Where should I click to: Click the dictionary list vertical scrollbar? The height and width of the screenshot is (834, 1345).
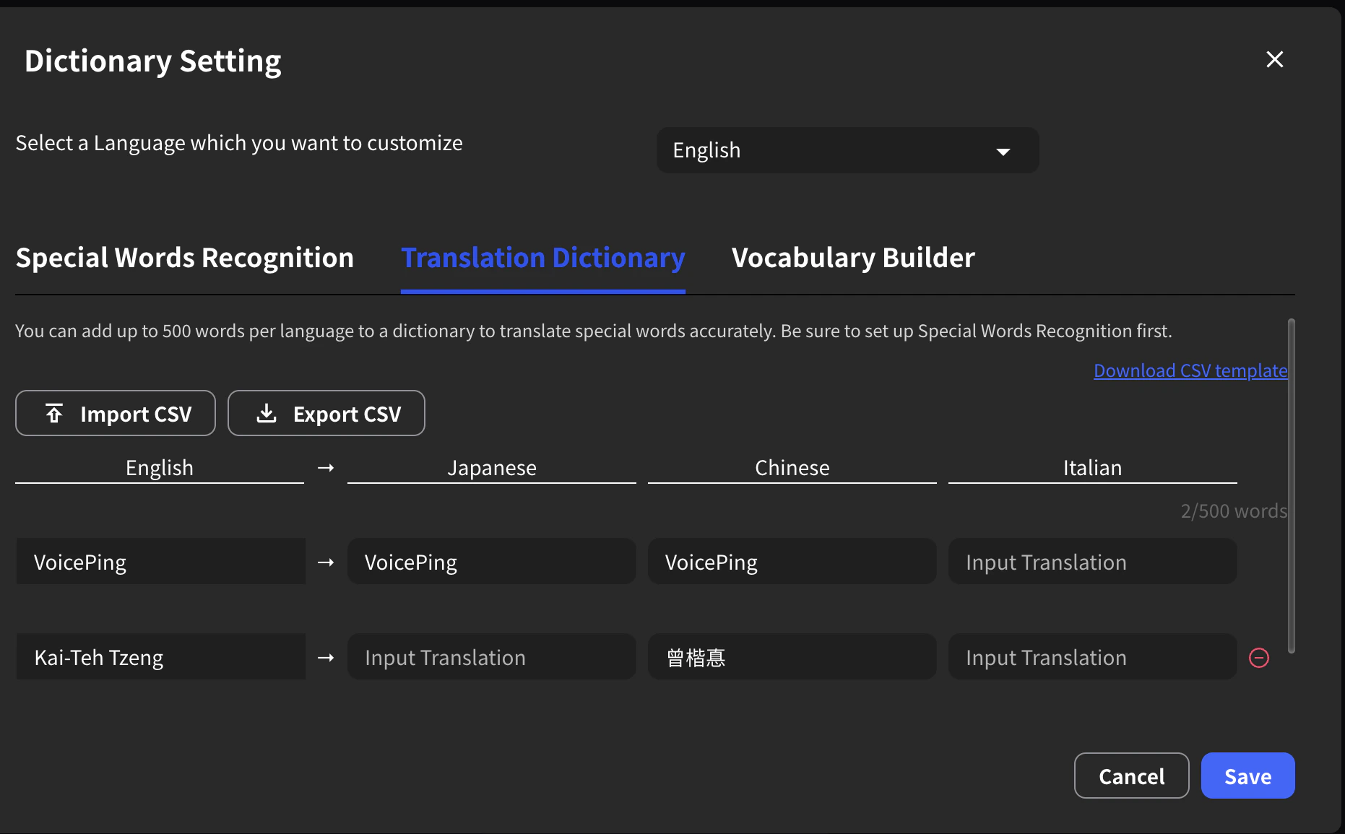click(1291, 486)
